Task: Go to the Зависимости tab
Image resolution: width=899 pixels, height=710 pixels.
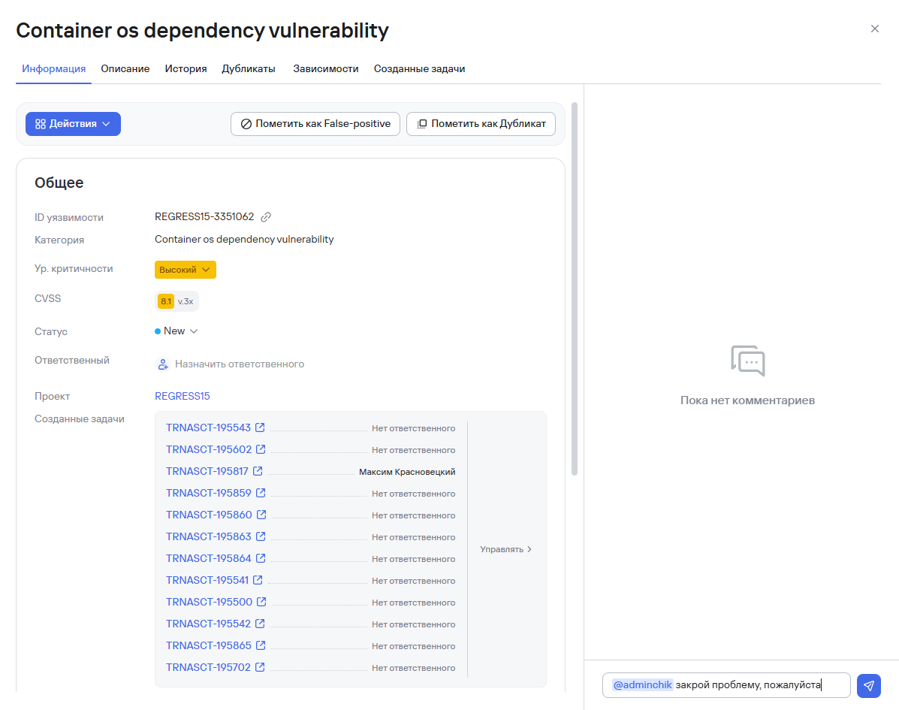Action: point(326,69)
